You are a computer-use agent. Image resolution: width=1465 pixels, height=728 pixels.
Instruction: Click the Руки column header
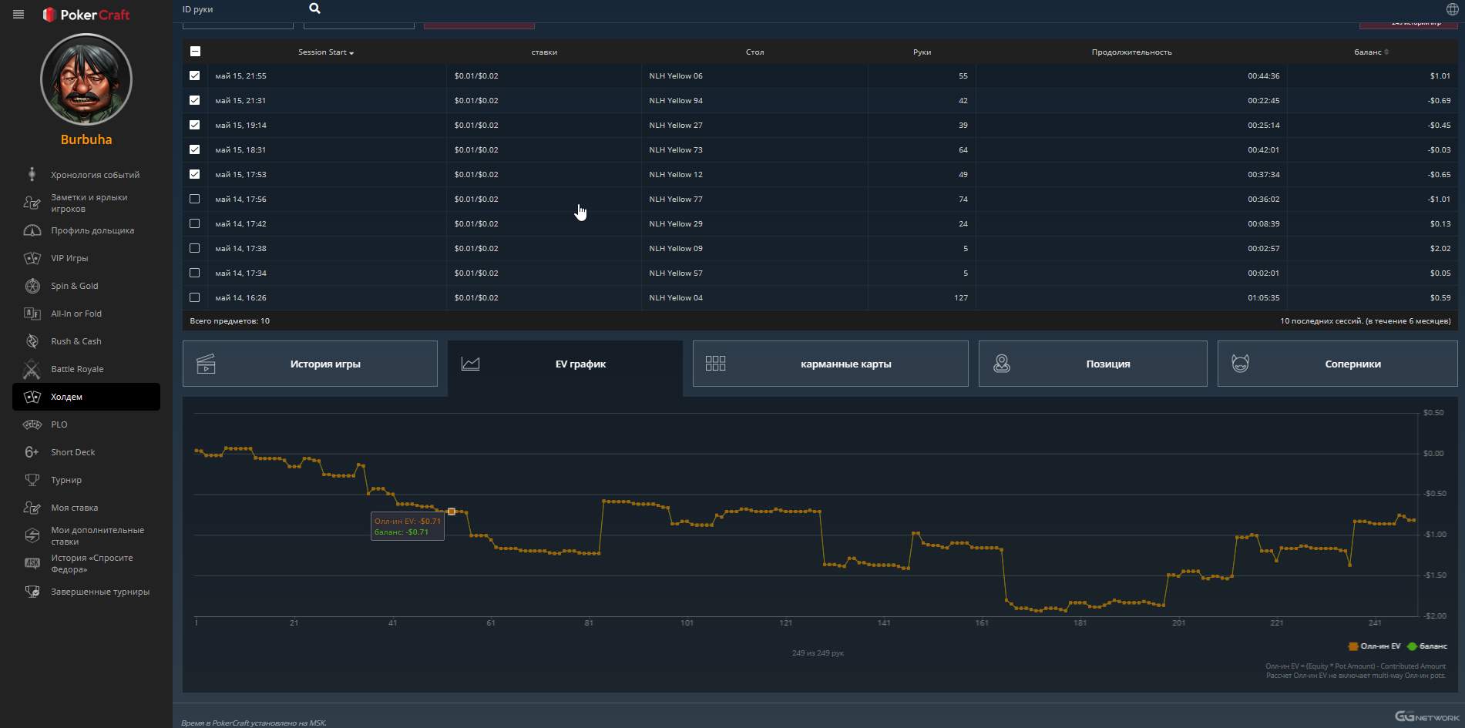coord(922,52)
